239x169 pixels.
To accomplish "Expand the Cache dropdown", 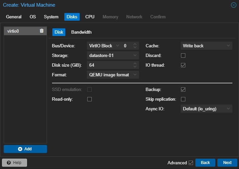I will [x=206, y=46].
